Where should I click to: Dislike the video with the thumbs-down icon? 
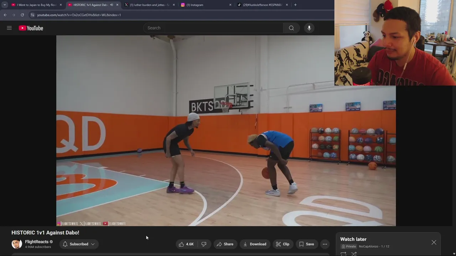[204, 244]
